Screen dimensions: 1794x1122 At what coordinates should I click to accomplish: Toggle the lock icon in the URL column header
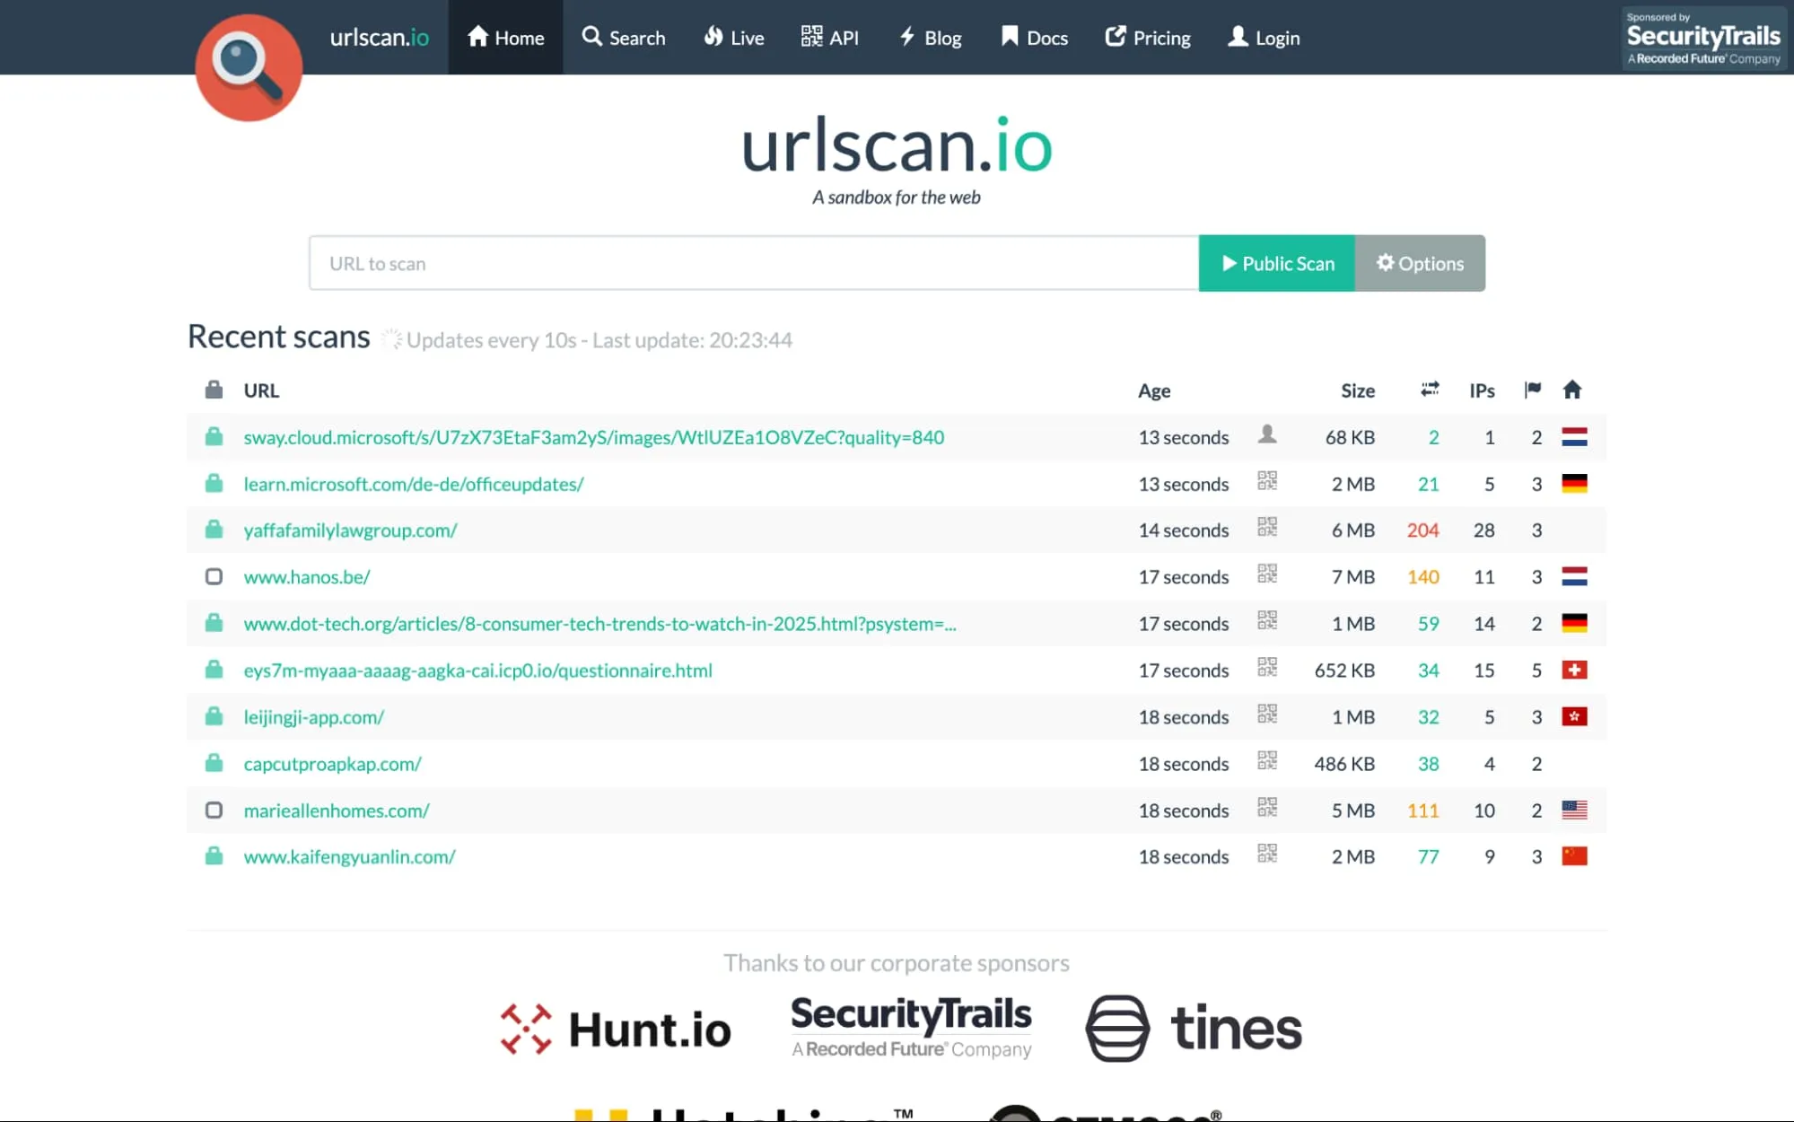214,389
